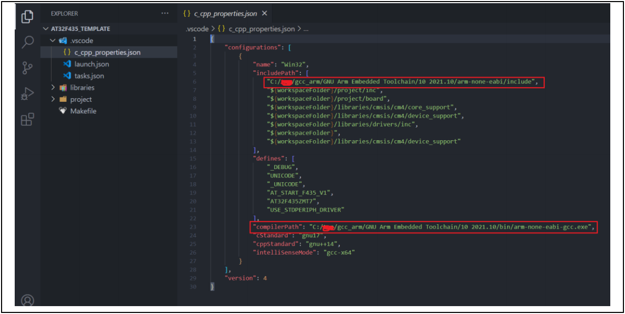Open the Accounts icon at bottom
The width and height of the screenshot is (625, 314).
coord(27,300)
